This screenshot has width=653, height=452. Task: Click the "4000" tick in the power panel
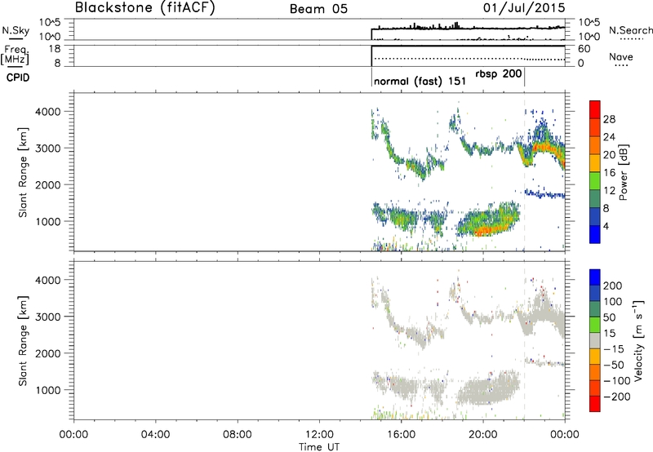pos(47,112)
